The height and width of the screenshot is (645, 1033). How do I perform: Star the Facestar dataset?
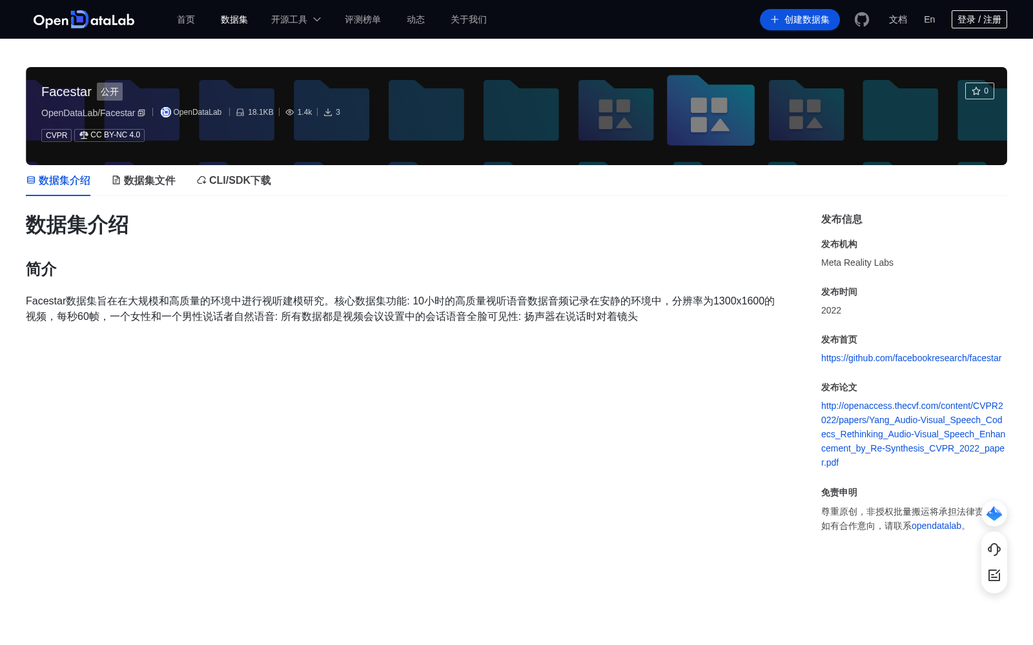pyautogui.click(x=979, y=91)
